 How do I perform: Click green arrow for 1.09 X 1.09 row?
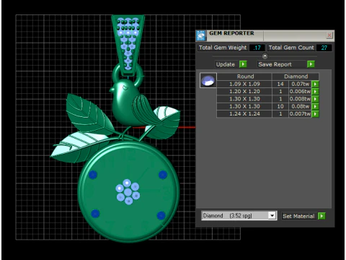315,84
